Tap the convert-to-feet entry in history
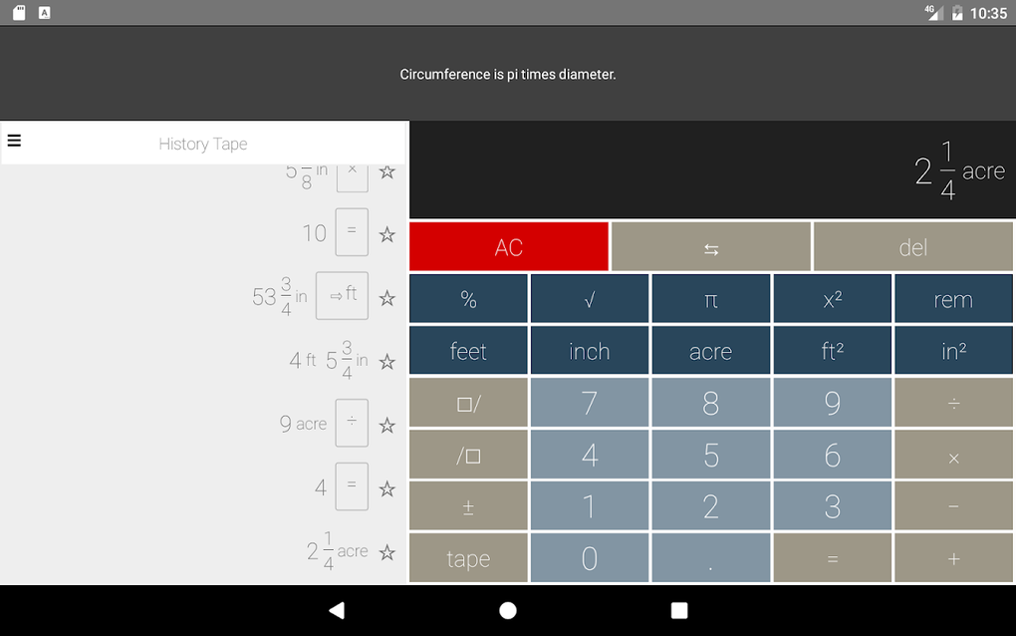This screenshot has width=1016, height=636. [x=342, y=295]
